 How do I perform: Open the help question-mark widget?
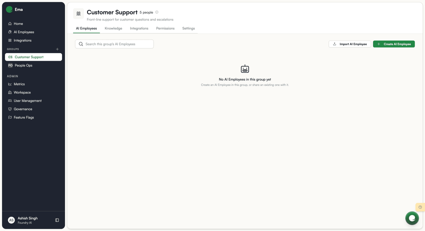(x=420, y=207)
